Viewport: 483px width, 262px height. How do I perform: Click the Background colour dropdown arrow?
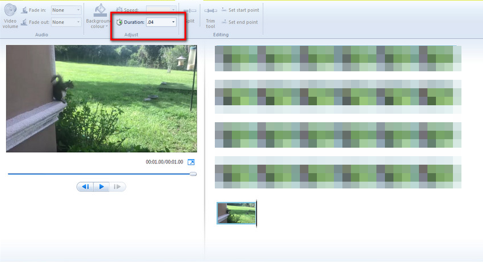[107, 27]
